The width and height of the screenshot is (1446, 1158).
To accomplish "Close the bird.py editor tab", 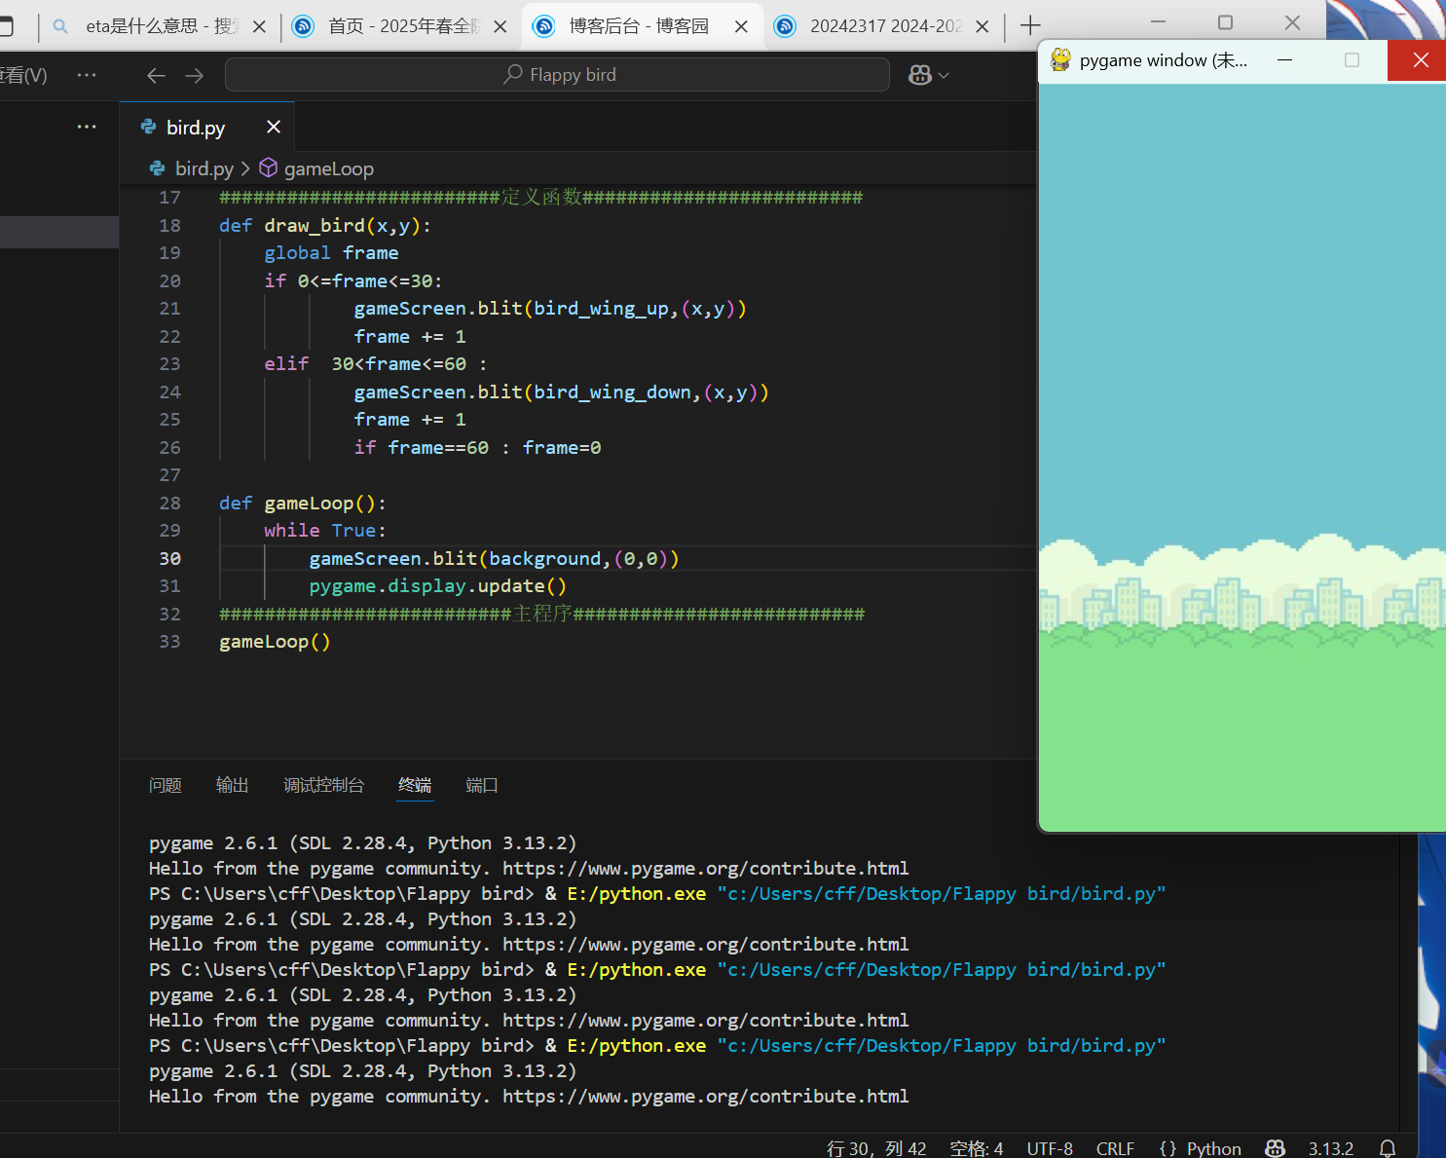I will point(274,127).
